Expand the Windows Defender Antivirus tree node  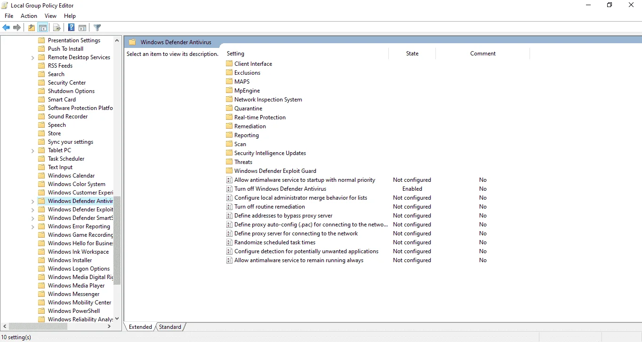tap(32, 202)
